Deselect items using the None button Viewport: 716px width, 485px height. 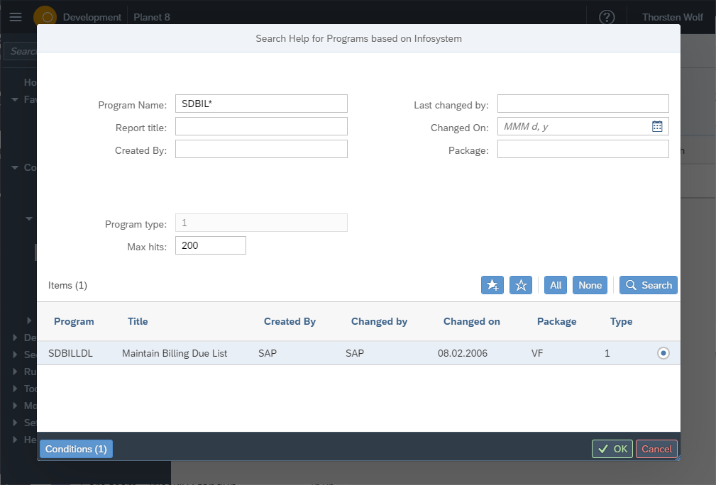(x=590, y=285)
